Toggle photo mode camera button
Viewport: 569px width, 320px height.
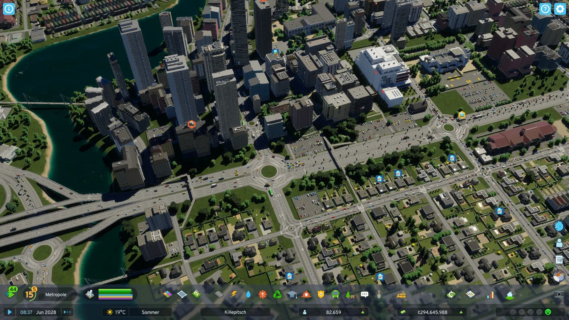click(559, 294)
